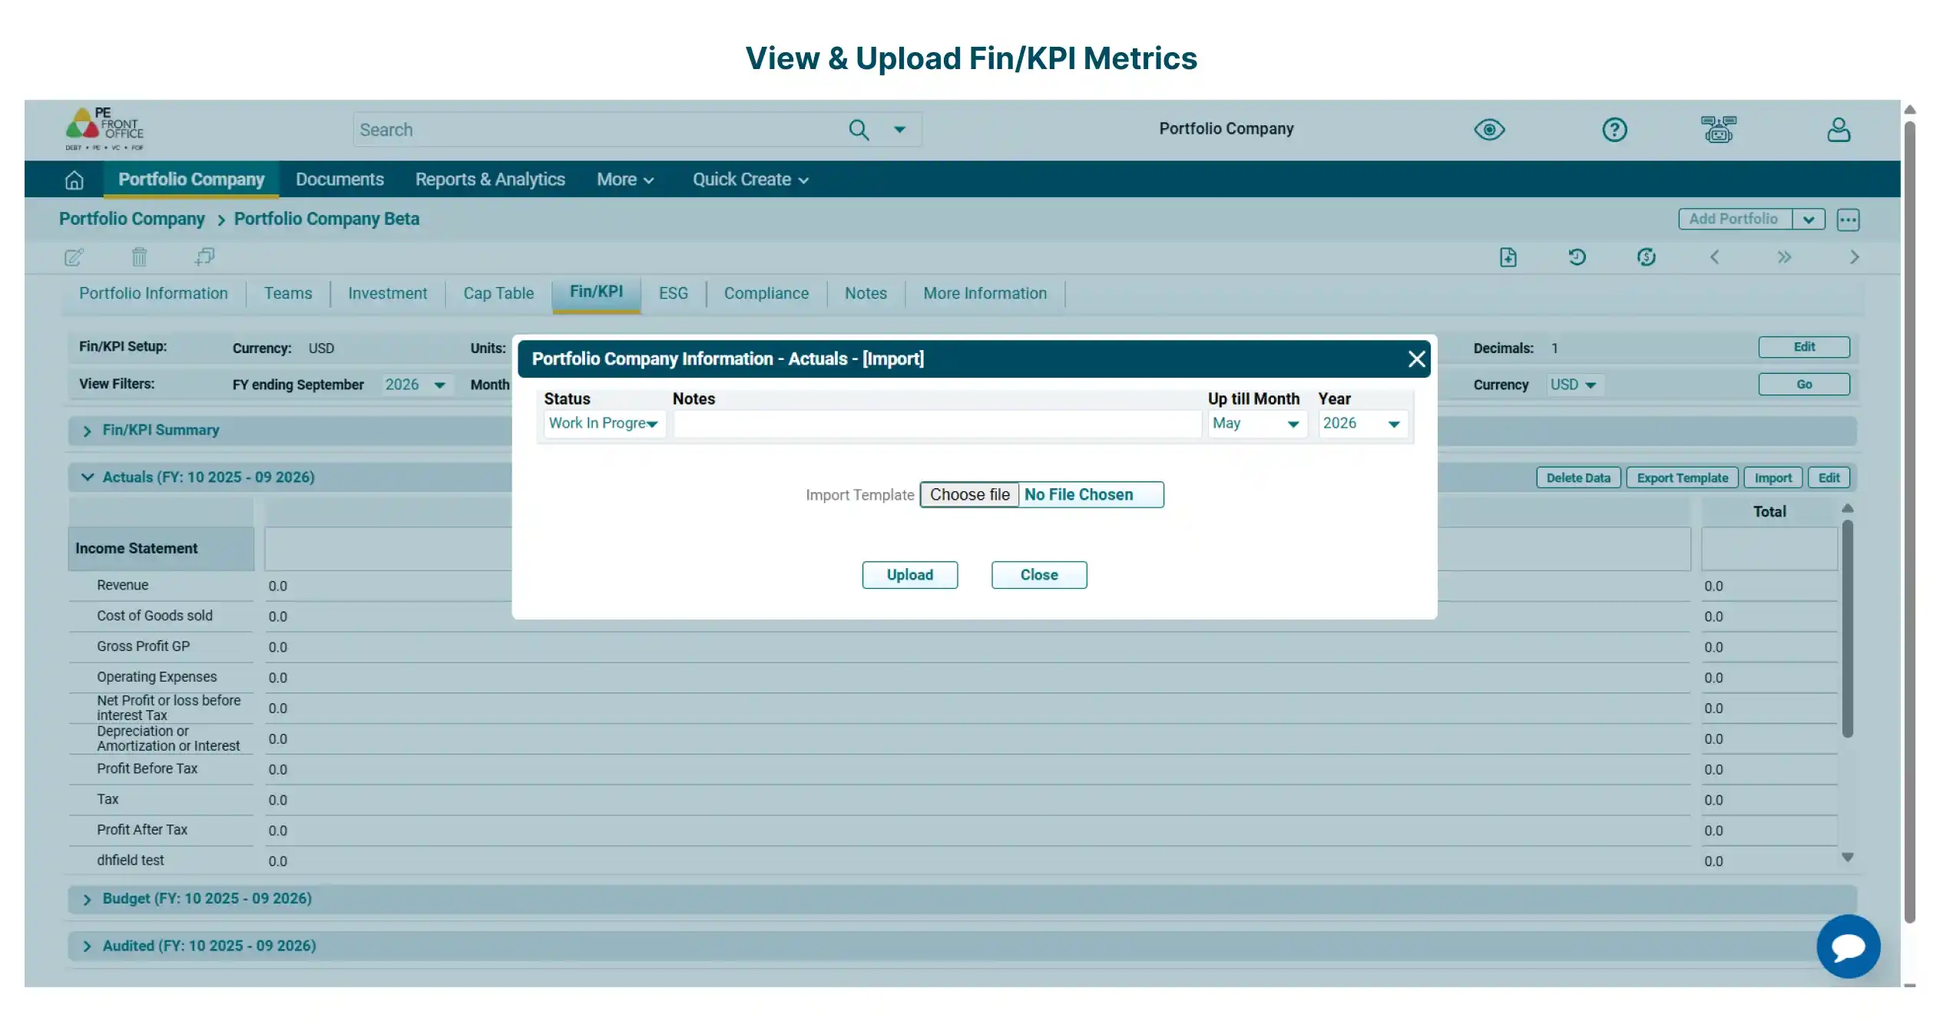Screen dimensions: 1943x1021
Task: Click Edit button in Actuals row
Action: tap(1829, 477)
